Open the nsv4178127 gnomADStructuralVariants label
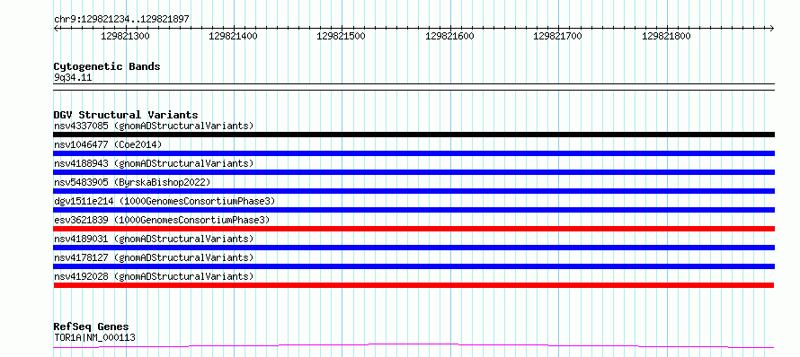Image resolution: width=800 pixels, height=357 pixels. pyautogui.click(x=154, y=257)
